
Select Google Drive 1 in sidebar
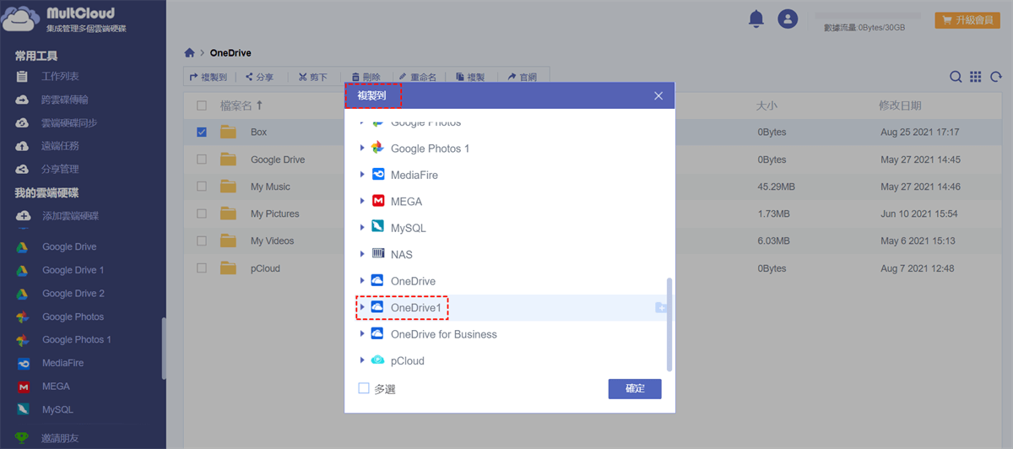(x=73, y=270)
